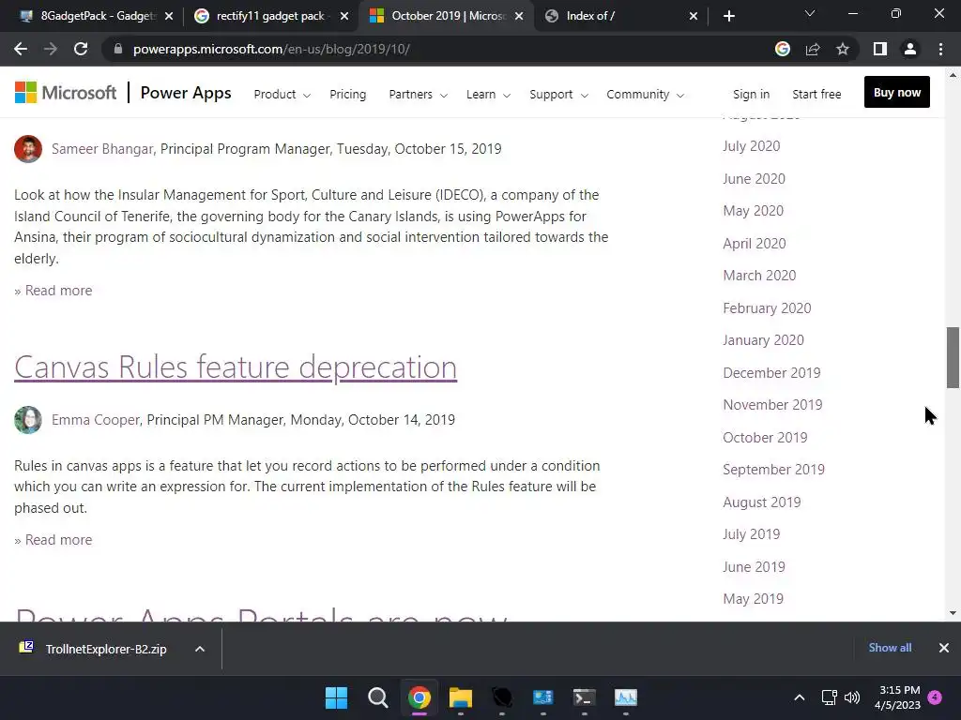Click the page's vertical scrollbar thumb
This screenshot has height=720, width=961.
953,357
